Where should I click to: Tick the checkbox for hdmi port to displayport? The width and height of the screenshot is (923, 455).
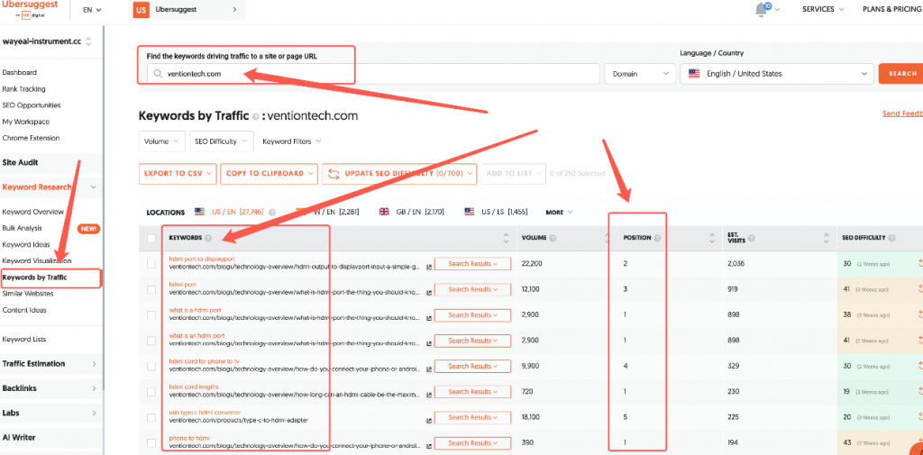click(x=151, y=264)
